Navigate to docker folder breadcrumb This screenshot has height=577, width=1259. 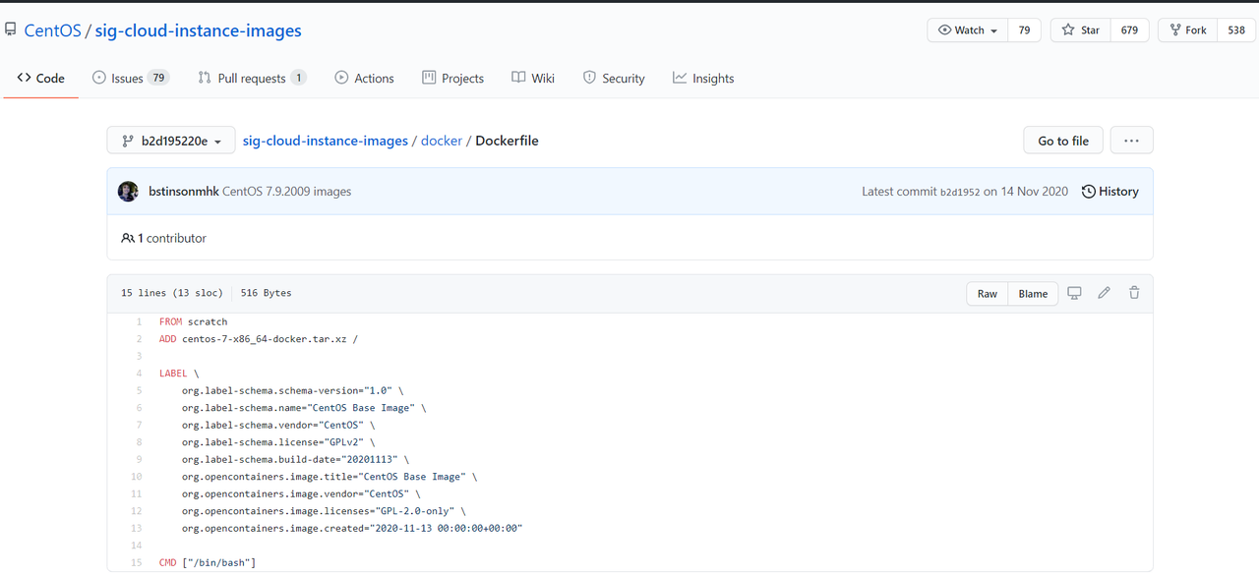coord(442,141)
